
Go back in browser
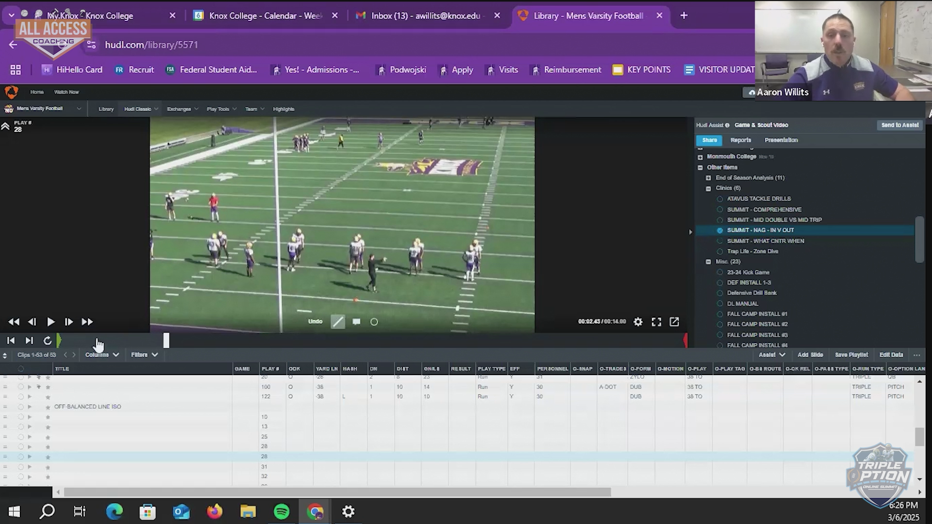pos(13,45)
